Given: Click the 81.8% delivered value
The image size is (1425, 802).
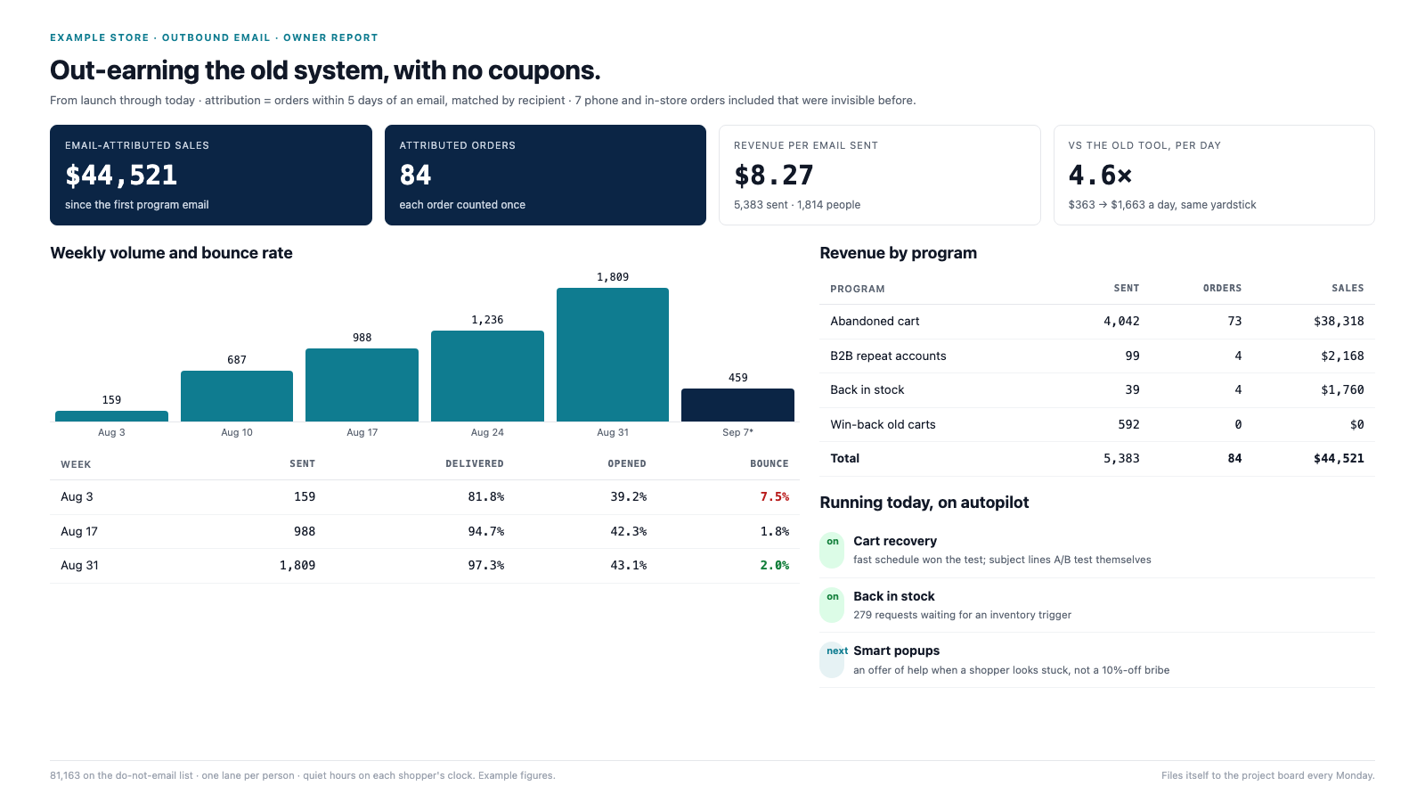Looking at the screenshot, I should point(485,496).
